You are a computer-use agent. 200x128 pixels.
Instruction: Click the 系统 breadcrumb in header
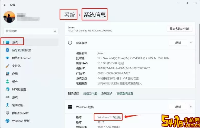point(70,15)
